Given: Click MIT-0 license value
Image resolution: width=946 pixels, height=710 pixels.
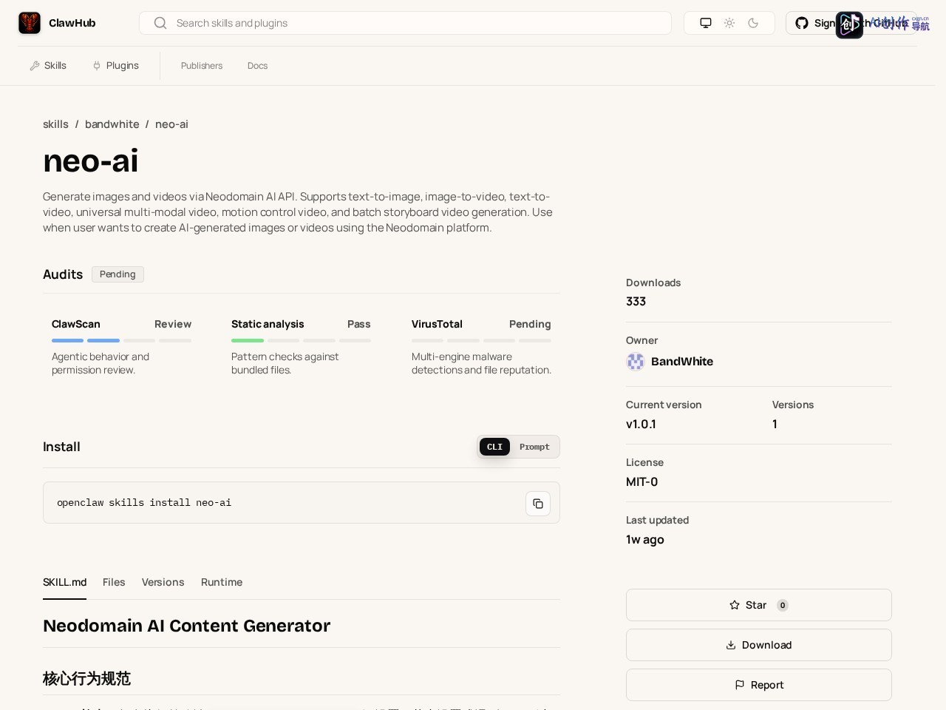Looking at the screenshot, I should tap(642, 482).
